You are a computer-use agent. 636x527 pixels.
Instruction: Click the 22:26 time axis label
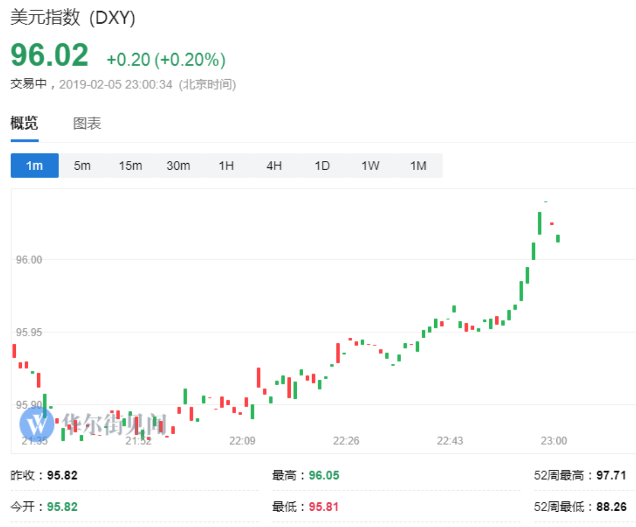(x=346, y=440)
